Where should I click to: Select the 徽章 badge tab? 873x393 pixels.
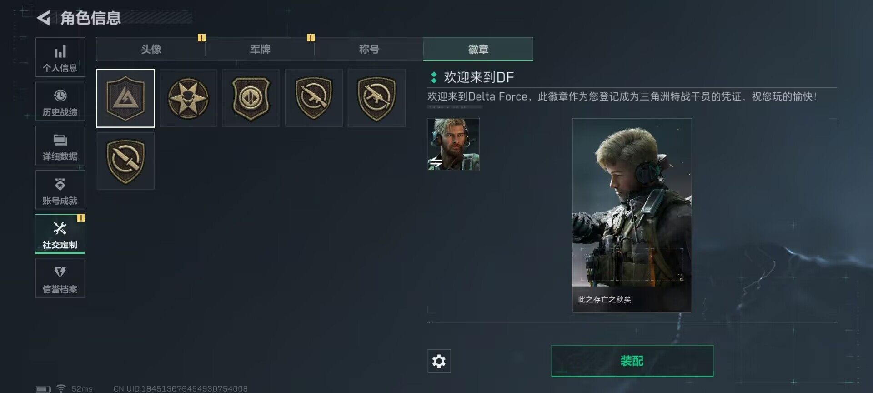[x=478, y=49]
